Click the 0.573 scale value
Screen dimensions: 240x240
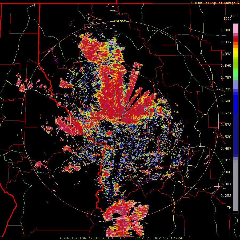click(226, 125)
